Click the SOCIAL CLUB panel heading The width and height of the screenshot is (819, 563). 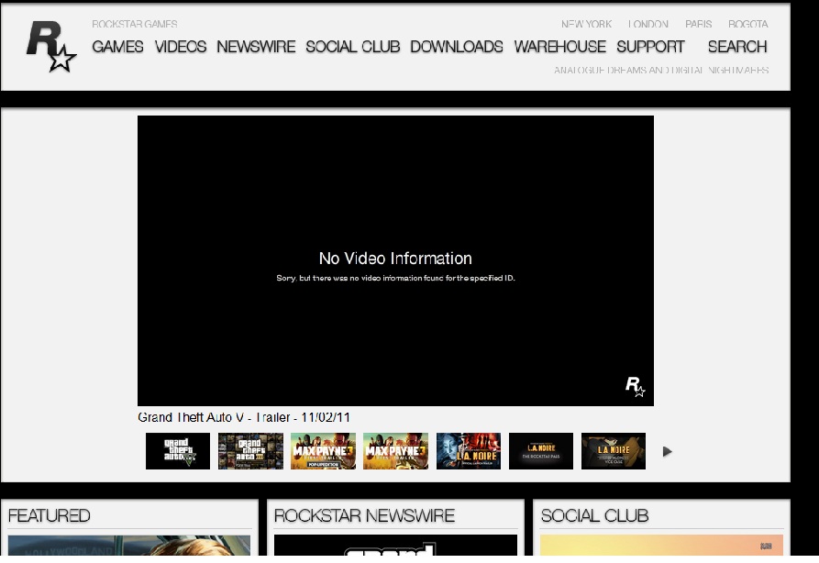click(x=594, y=516)
